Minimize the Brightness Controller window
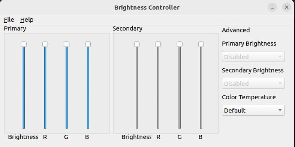The width and height of the screenshot is (295, 147). point(273,7)
